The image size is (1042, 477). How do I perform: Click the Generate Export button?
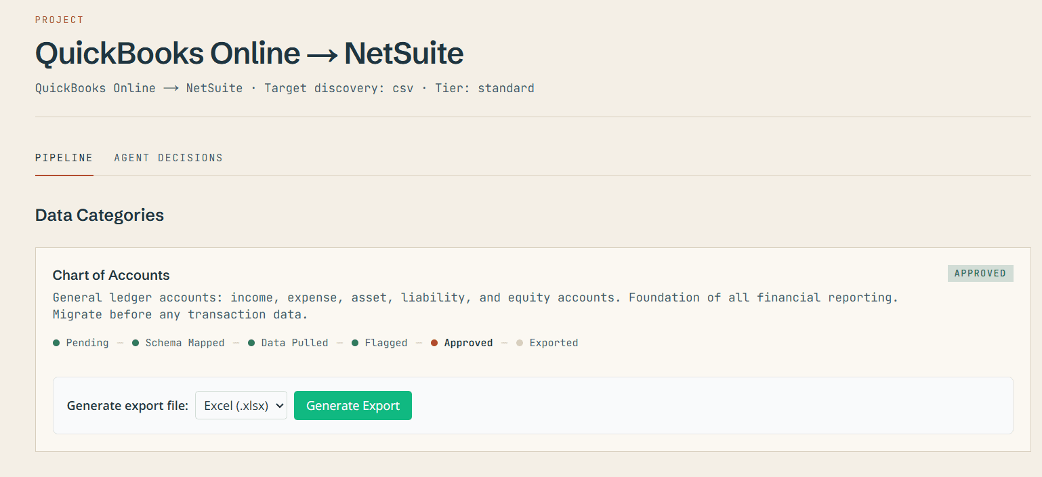click(x=353, y=405)
